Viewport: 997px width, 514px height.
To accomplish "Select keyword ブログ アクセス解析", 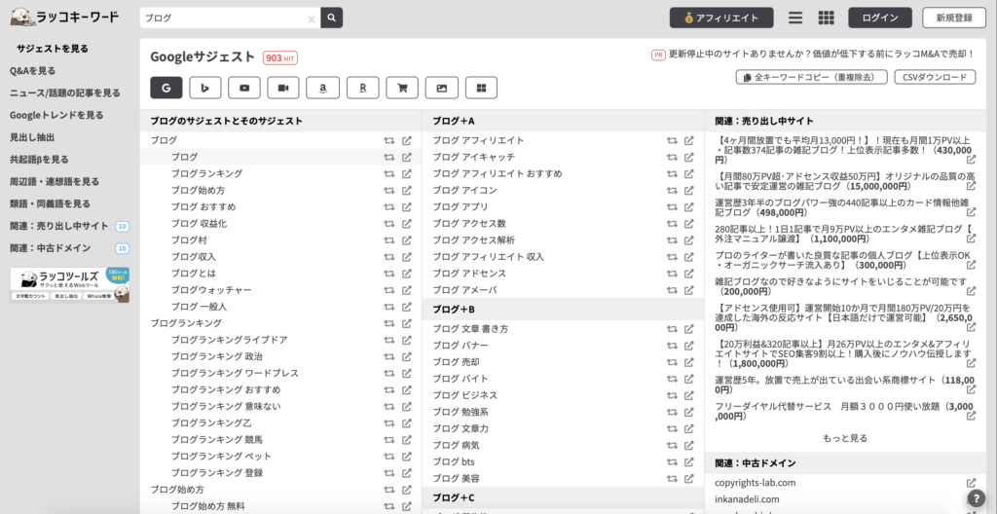I will coord(474,239).
